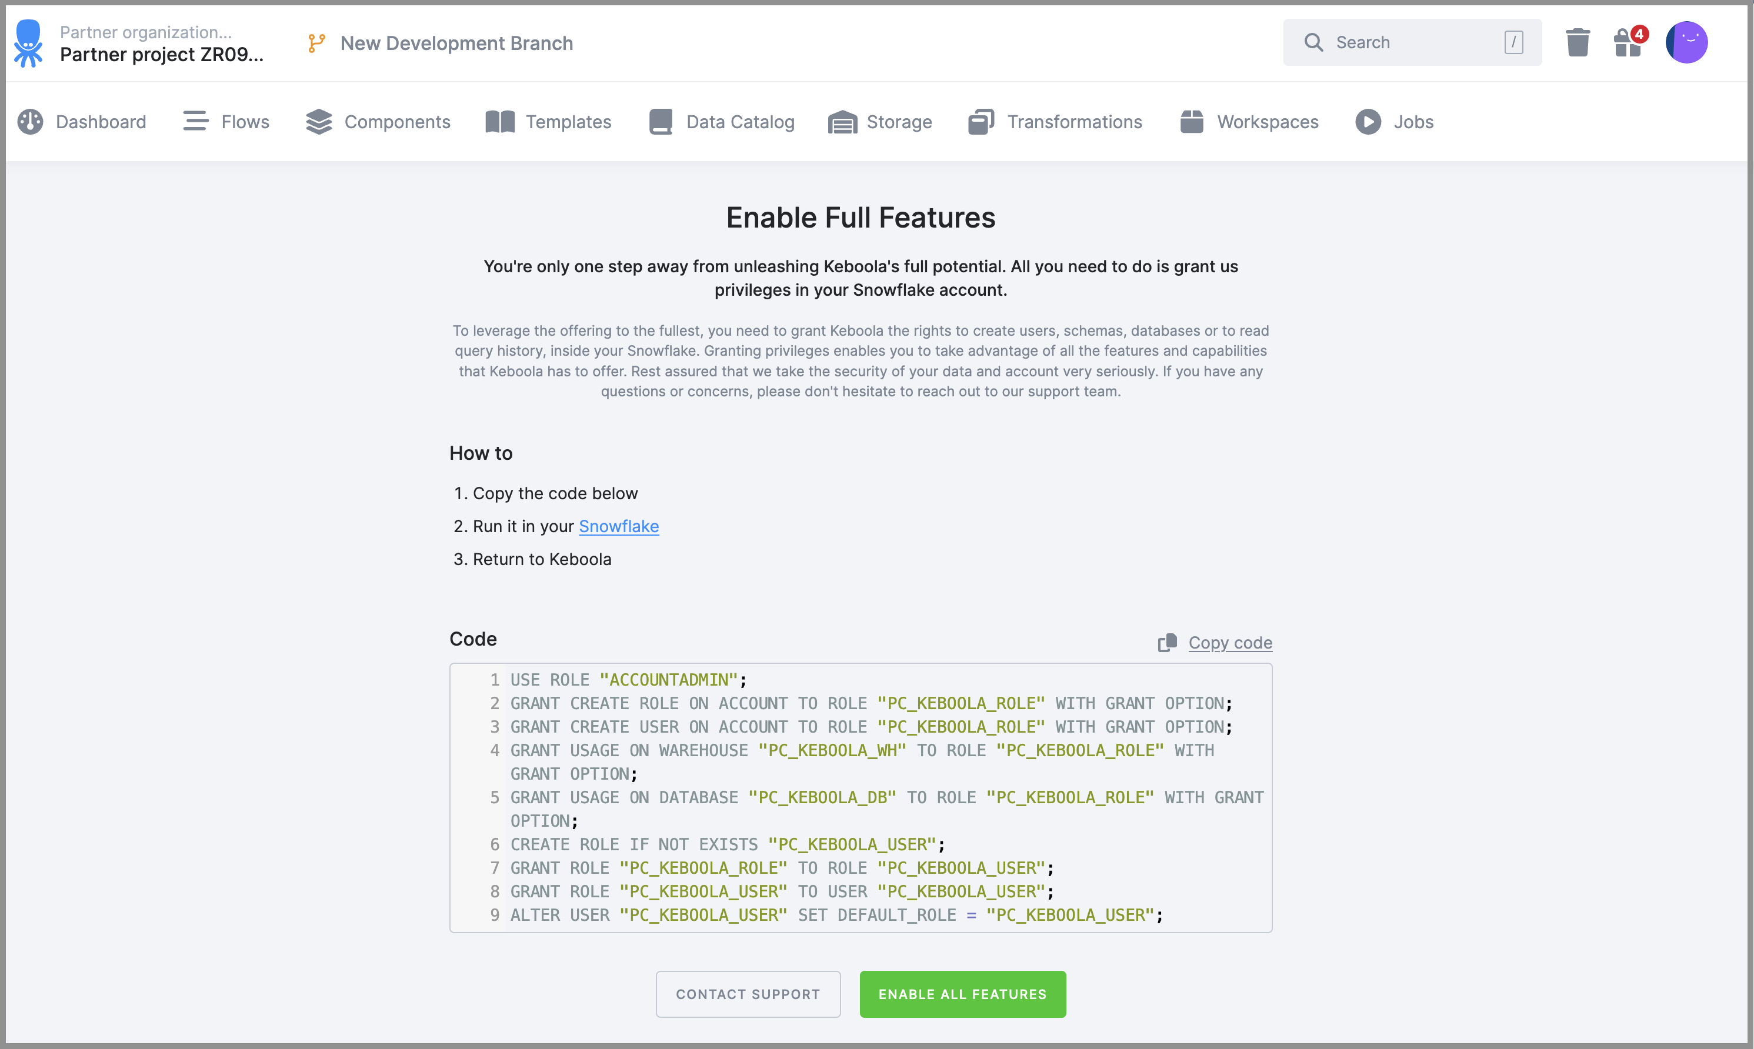Click the Workspaces box icon

point(1192,122)
